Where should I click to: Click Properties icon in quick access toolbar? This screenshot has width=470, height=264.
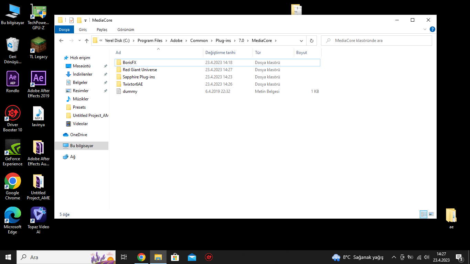[x=72, y=20]
